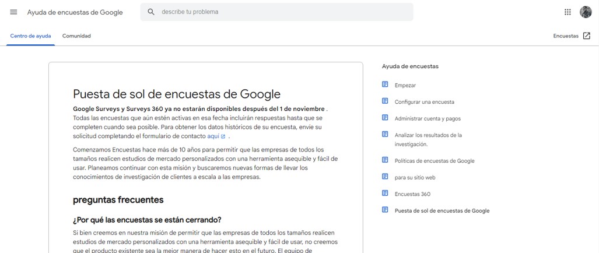
Task: Open the Empezar help topic
Action: pos(405,86)
